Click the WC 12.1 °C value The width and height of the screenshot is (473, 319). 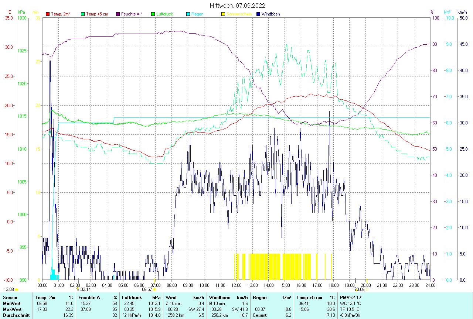click(x=350, y=303)
